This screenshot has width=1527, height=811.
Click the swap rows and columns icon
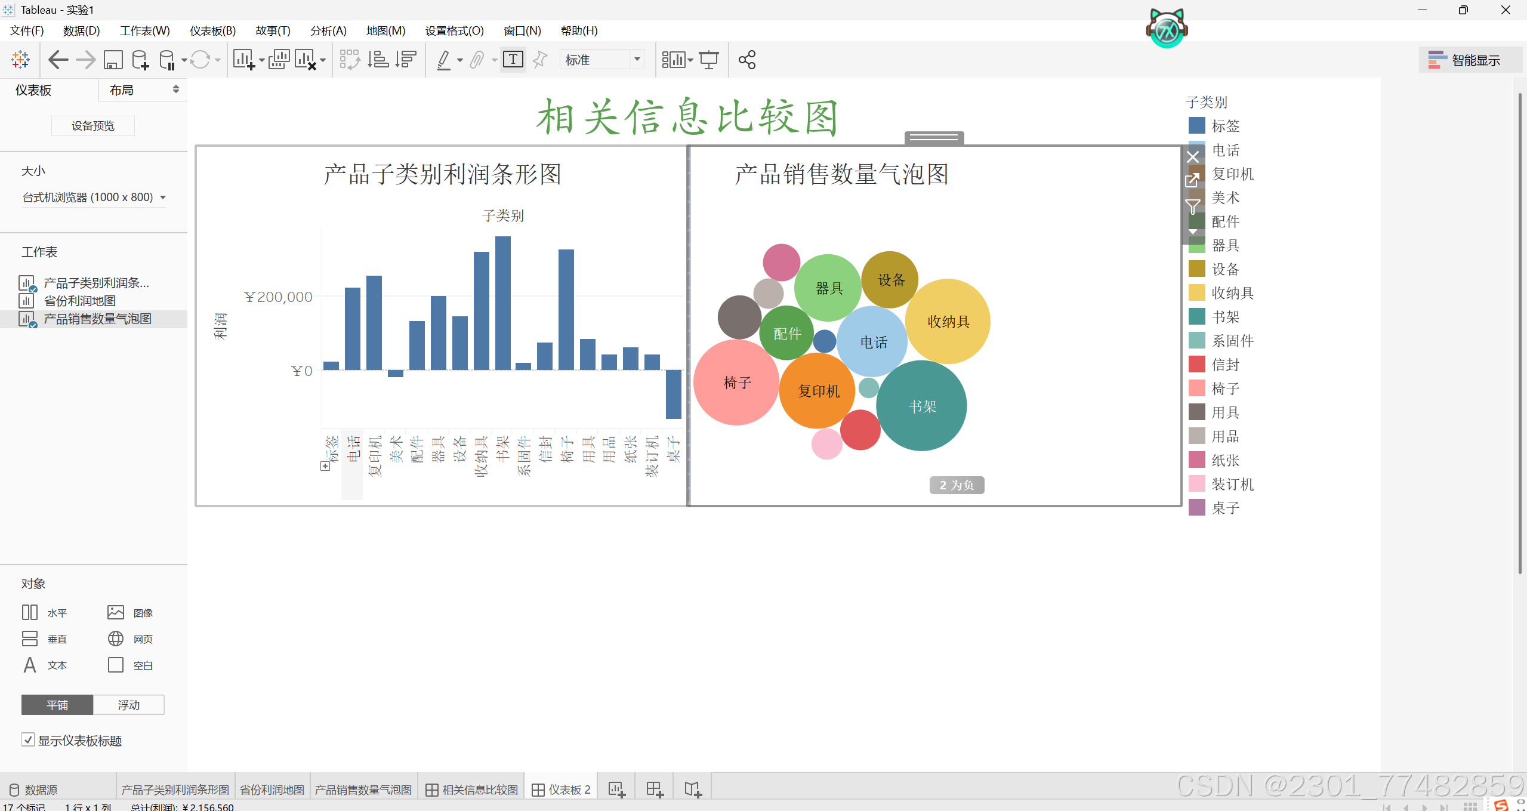pyautogui.click(x=350, y=60)
